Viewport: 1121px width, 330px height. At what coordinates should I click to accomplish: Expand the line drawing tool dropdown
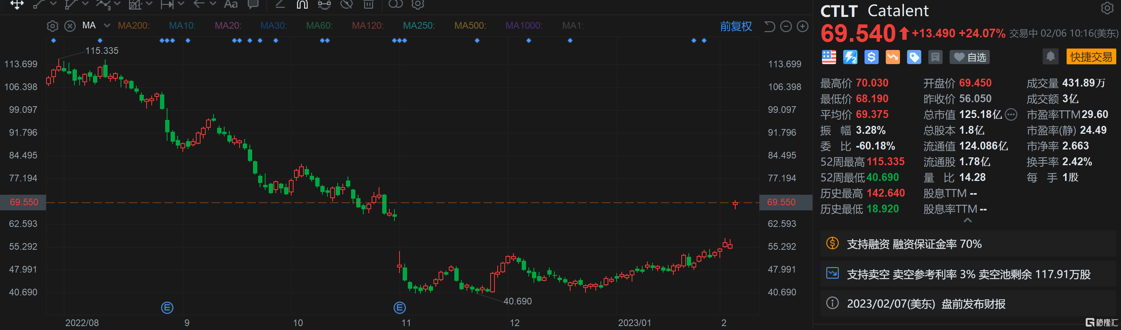pos(54,4)
